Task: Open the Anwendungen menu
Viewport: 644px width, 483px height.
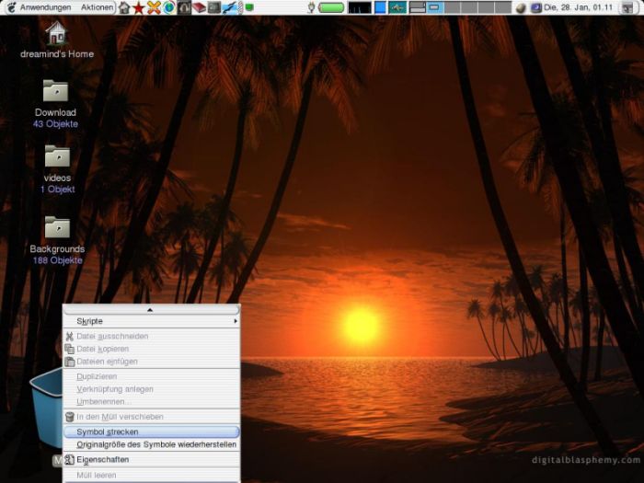Action: coord(46,7)
